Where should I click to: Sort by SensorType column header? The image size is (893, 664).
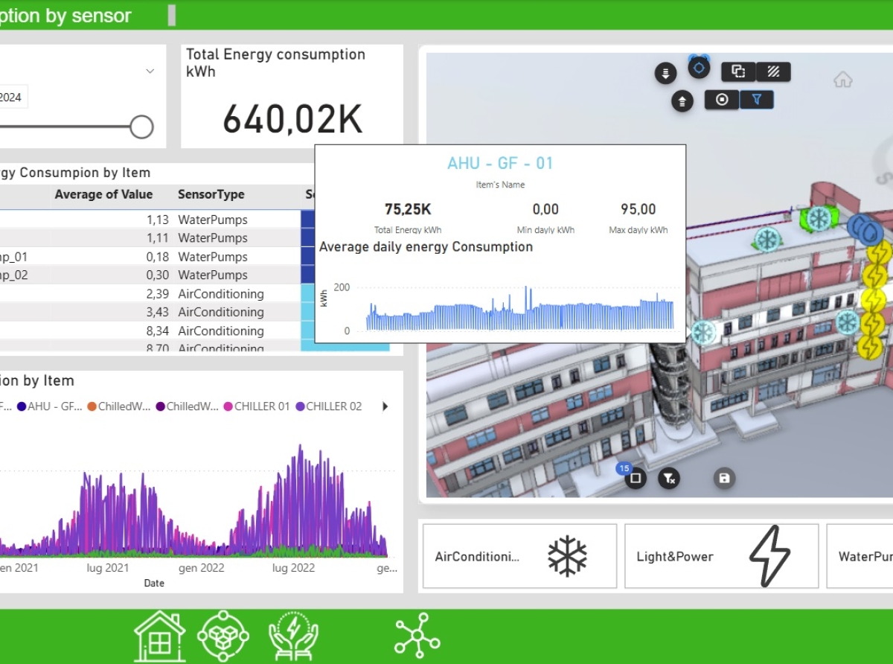[x=211, y=194]
